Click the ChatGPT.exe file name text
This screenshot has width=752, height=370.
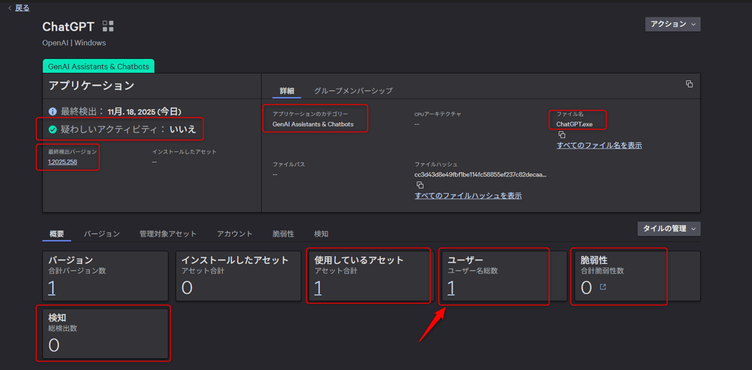coord(574,124)
